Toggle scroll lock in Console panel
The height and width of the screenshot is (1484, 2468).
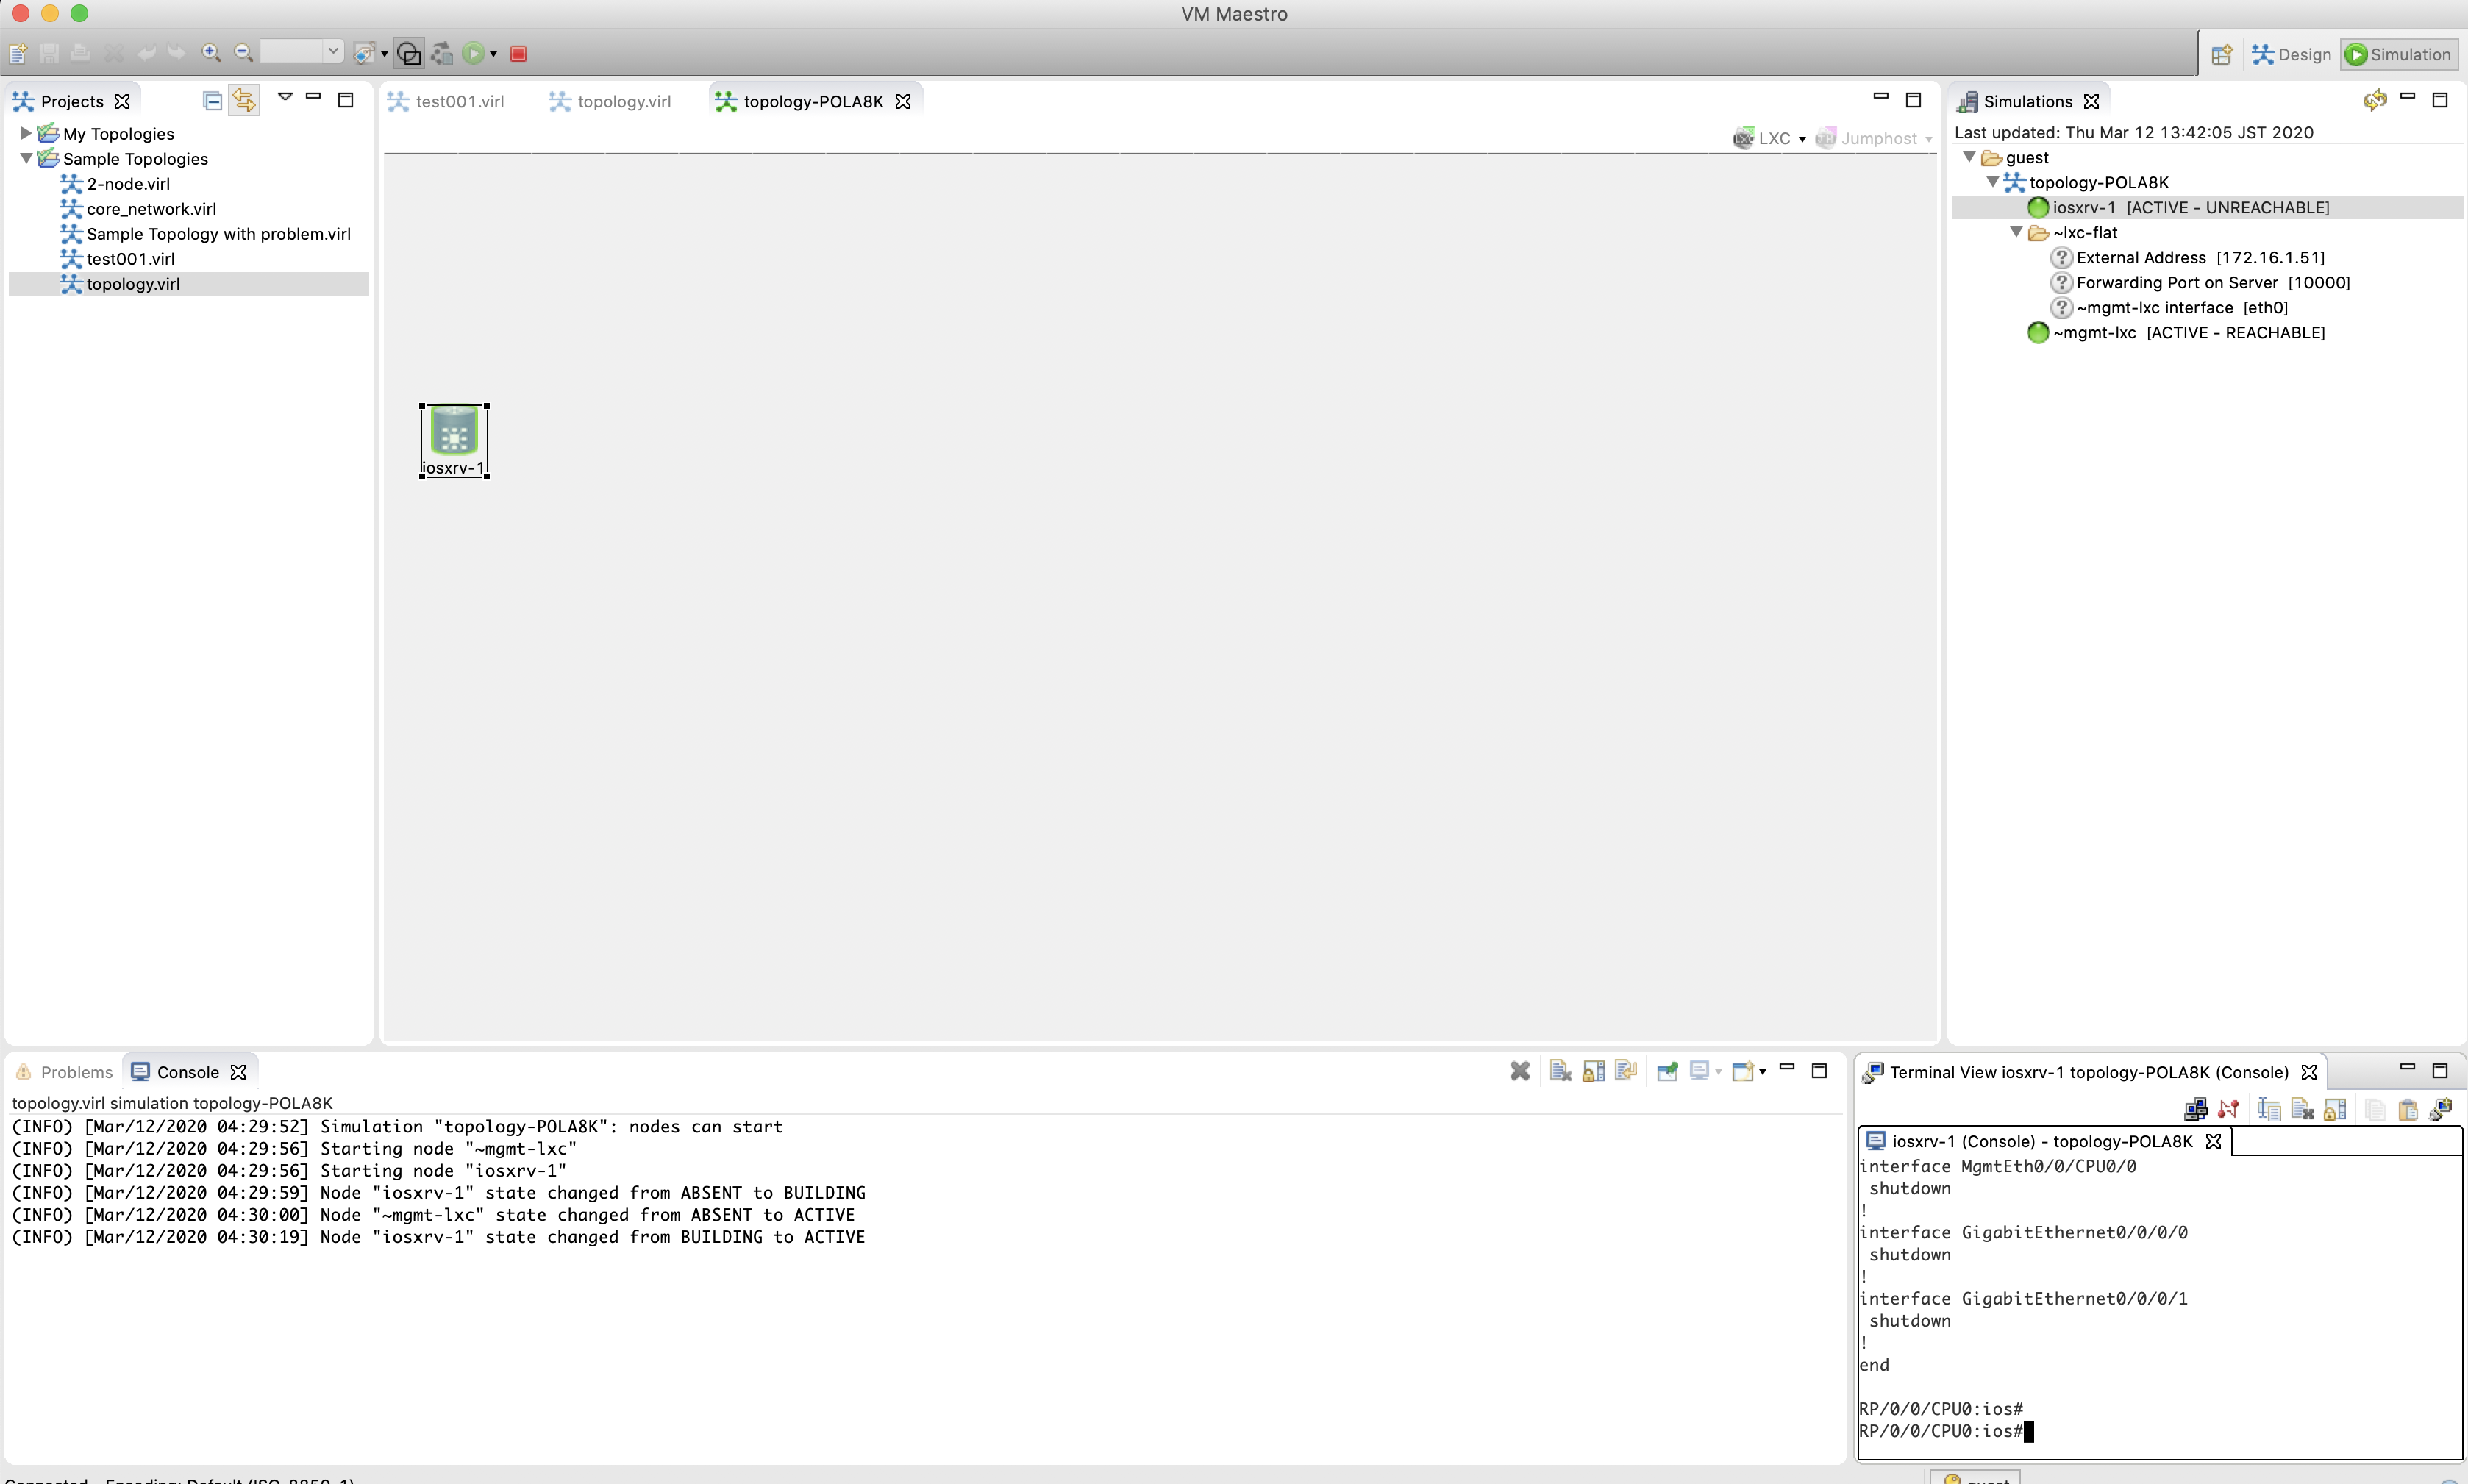pyautogui.click(x=1593, y=1072)
